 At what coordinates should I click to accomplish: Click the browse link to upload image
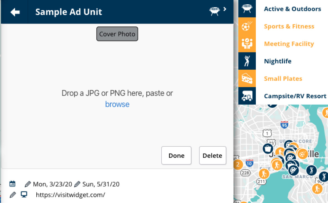coord(117,104)
